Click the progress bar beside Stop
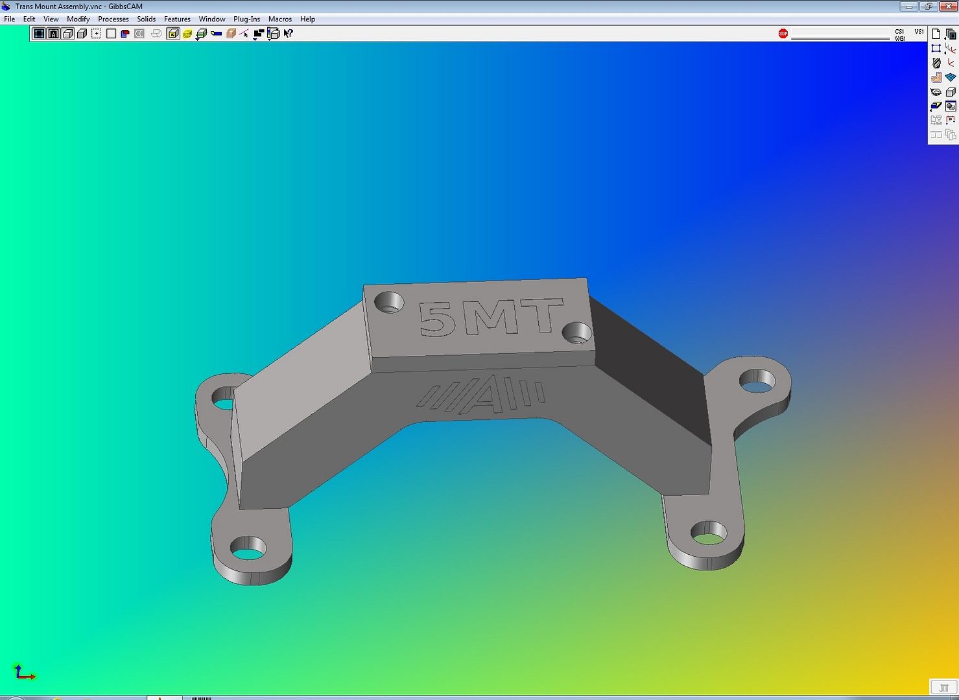 pos(840,34)
